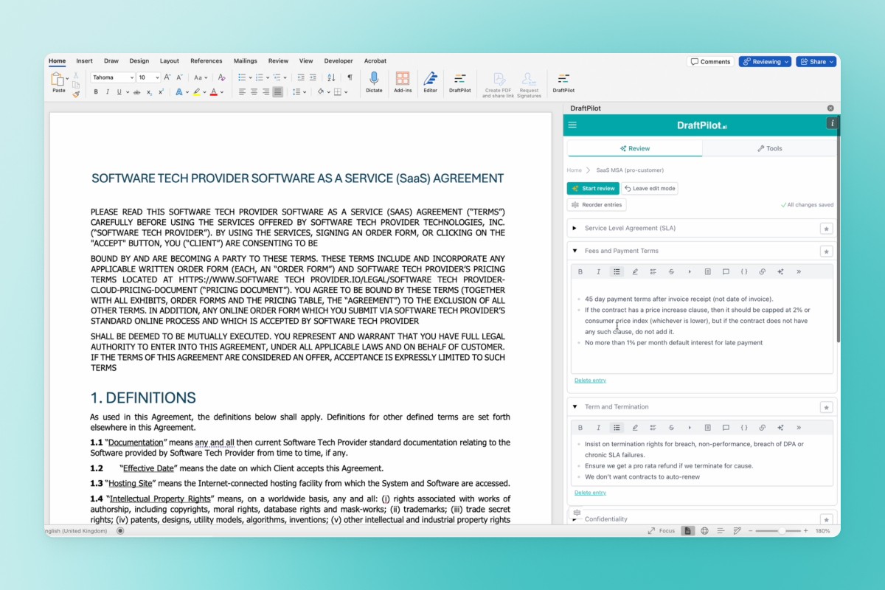The height and width of the screenshot is (590, 885).
Task: Click the zoom slider in status bar
Action: 777,531
